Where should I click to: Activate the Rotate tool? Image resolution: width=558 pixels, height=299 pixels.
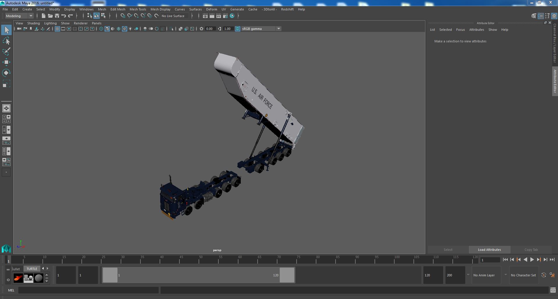(6, 73)
